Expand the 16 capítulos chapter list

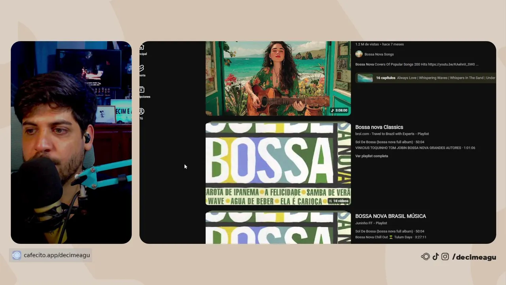pos(425,78)
